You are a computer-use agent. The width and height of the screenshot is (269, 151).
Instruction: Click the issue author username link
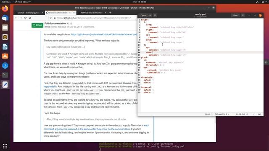coord(47,27)
